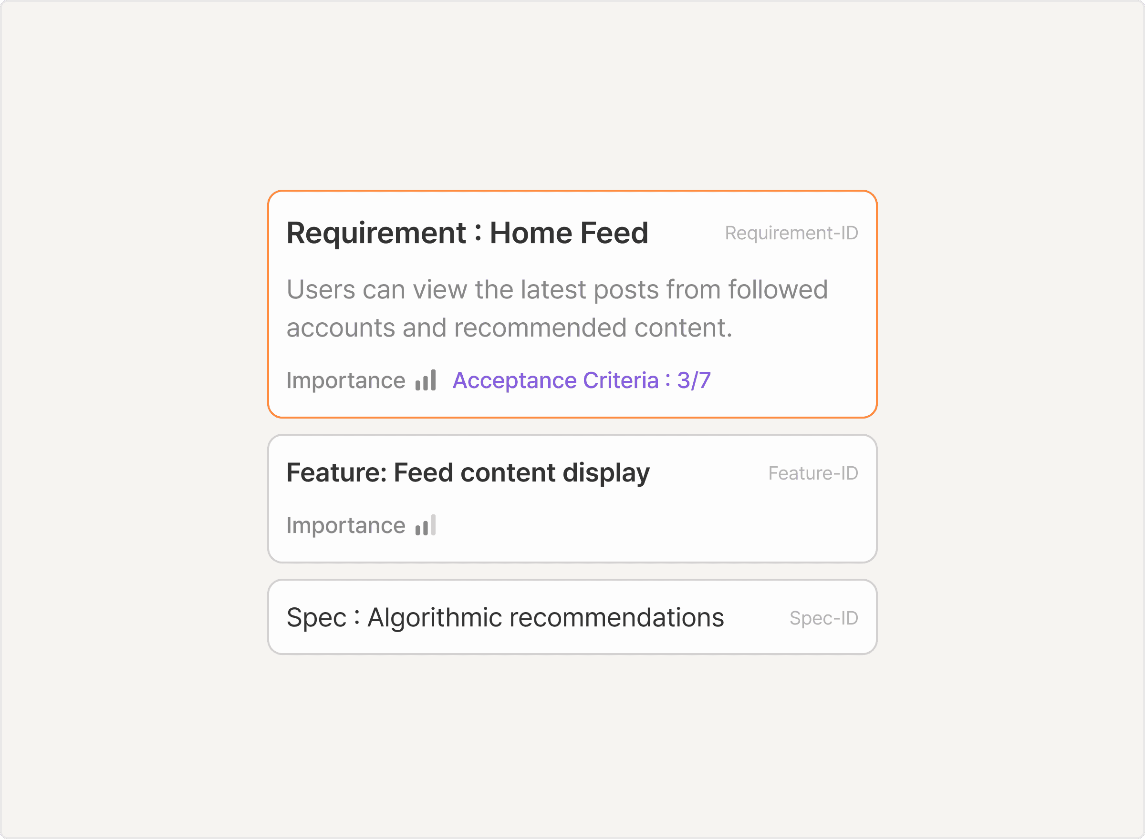Click the word "Requirement" in top card heading
This screenshot has width=1145, height=839.
[x=376, y=233]
